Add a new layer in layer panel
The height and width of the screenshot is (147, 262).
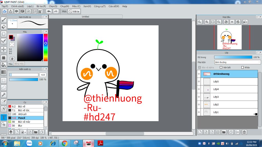[200, 132]
